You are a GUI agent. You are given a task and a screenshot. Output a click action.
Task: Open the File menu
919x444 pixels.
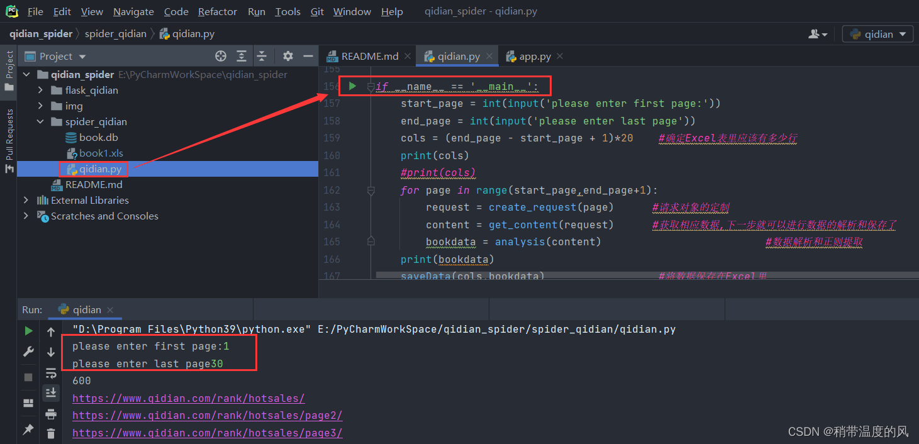[x=35, y=11]
